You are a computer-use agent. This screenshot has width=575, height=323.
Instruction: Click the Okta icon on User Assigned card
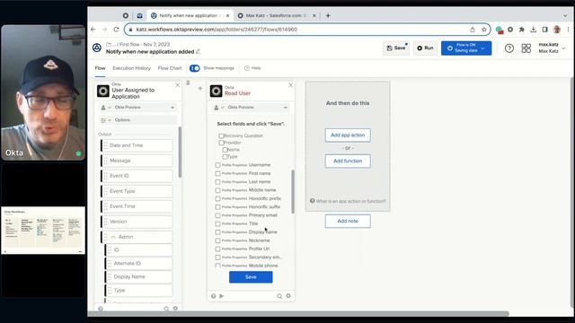pyautogui.click(x=103, y=91)
